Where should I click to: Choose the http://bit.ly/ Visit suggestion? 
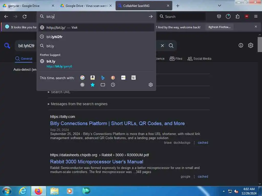96,28
